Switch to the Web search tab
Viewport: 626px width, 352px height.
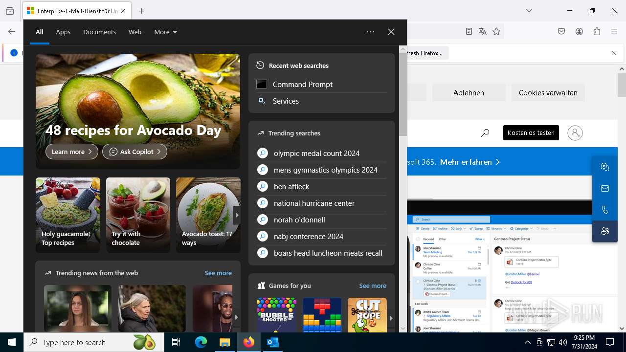[135, 32]
